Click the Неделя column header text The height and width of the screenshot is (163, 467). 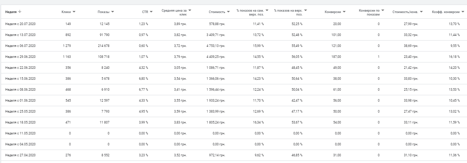(11, 12)
